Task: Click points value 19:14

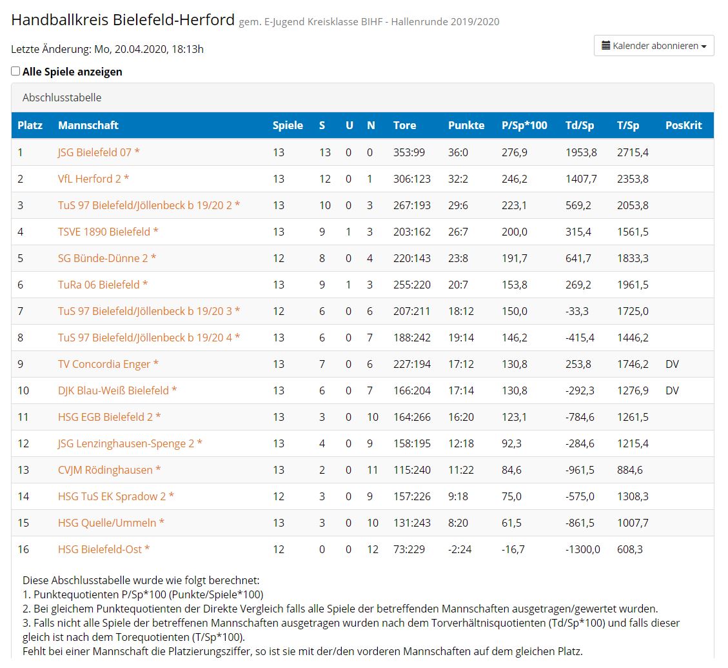Action: 461,338
